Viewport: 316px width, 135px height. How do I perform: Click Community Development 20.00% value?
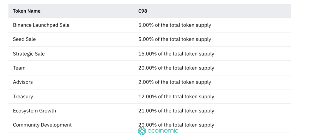[176, 125]
